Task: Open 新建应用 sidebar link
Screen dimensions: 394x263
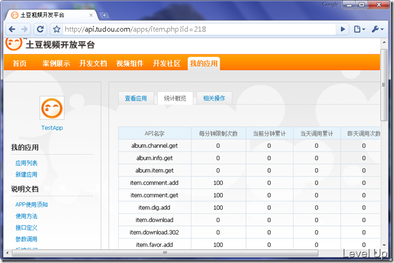Action: (26, 175)
